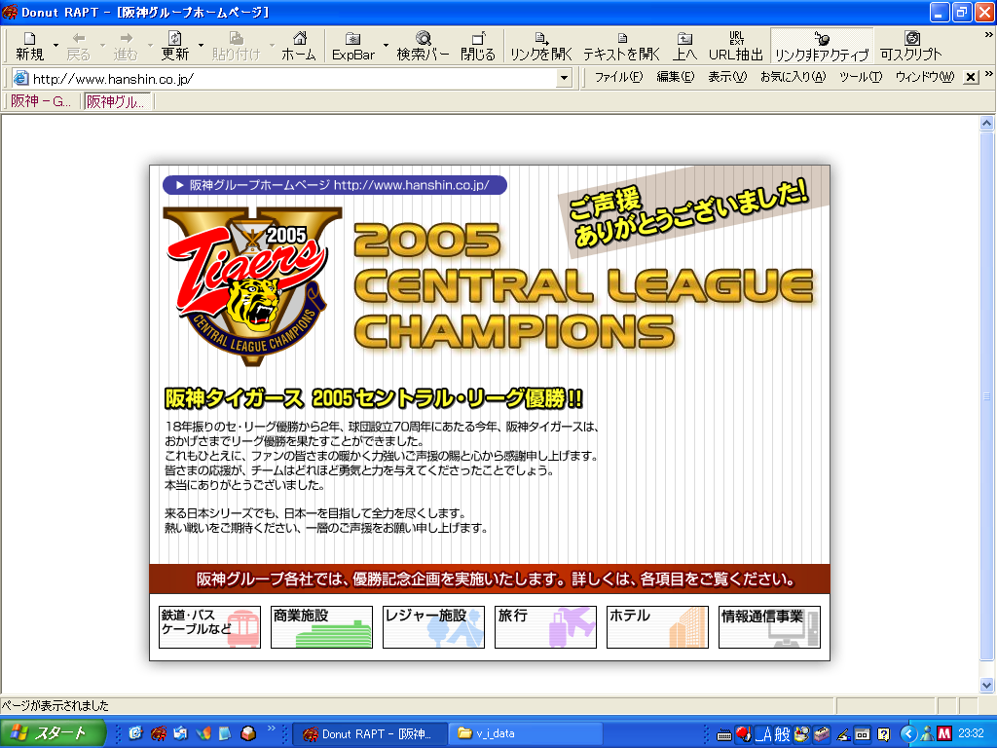Image resolution: width=997 pixels, height=748 pixels.
Task: Open the dropdown arrow next to 新規
Action: coord(55,45)
